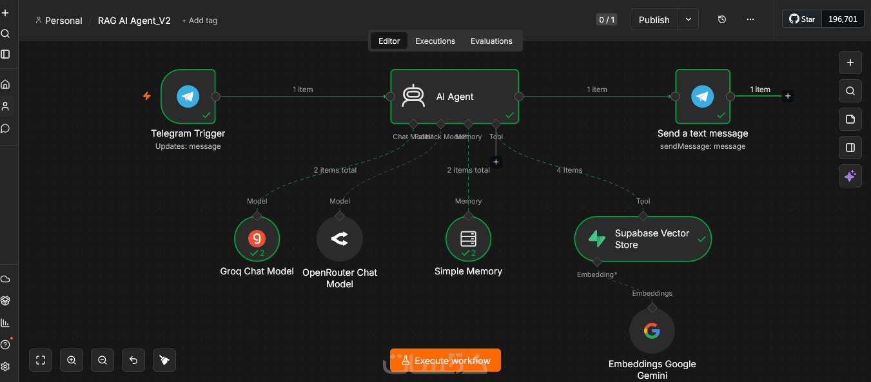Select the Simple Memory node
Viewport: 871px width, 382px height.
[468, 239]
